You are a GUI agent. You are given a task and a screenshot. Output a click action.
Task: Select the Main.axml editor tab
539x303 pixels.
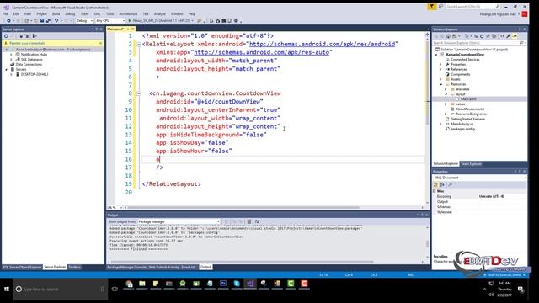pos(115,29)
